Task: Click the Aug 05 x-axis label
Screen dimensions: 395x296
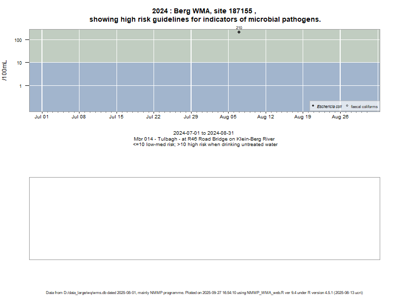Action: tap(228, 117)
